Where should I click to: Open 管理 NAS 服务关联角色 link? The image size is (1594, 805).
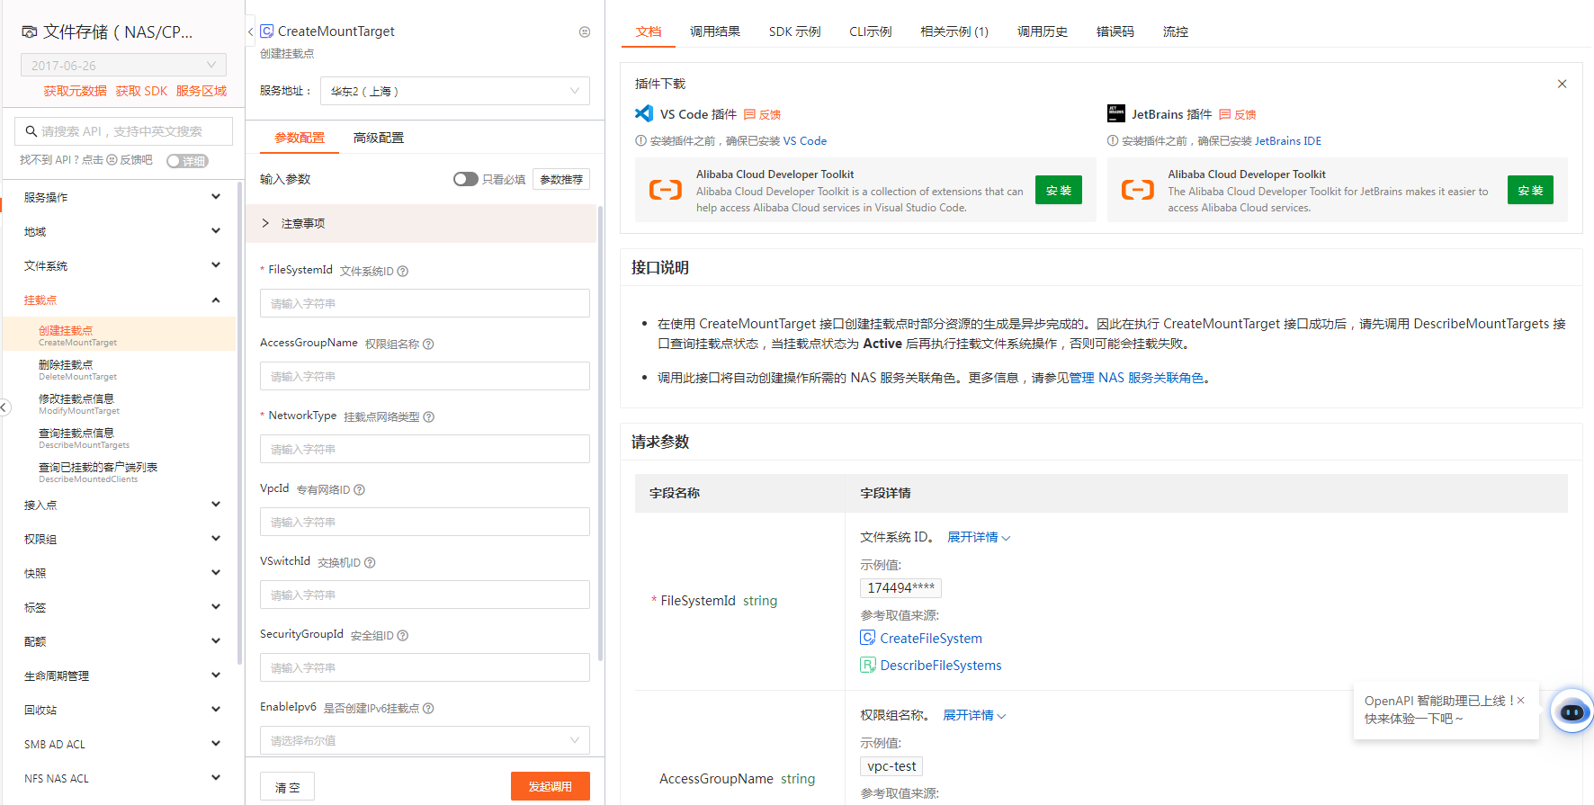point(1136,378)
